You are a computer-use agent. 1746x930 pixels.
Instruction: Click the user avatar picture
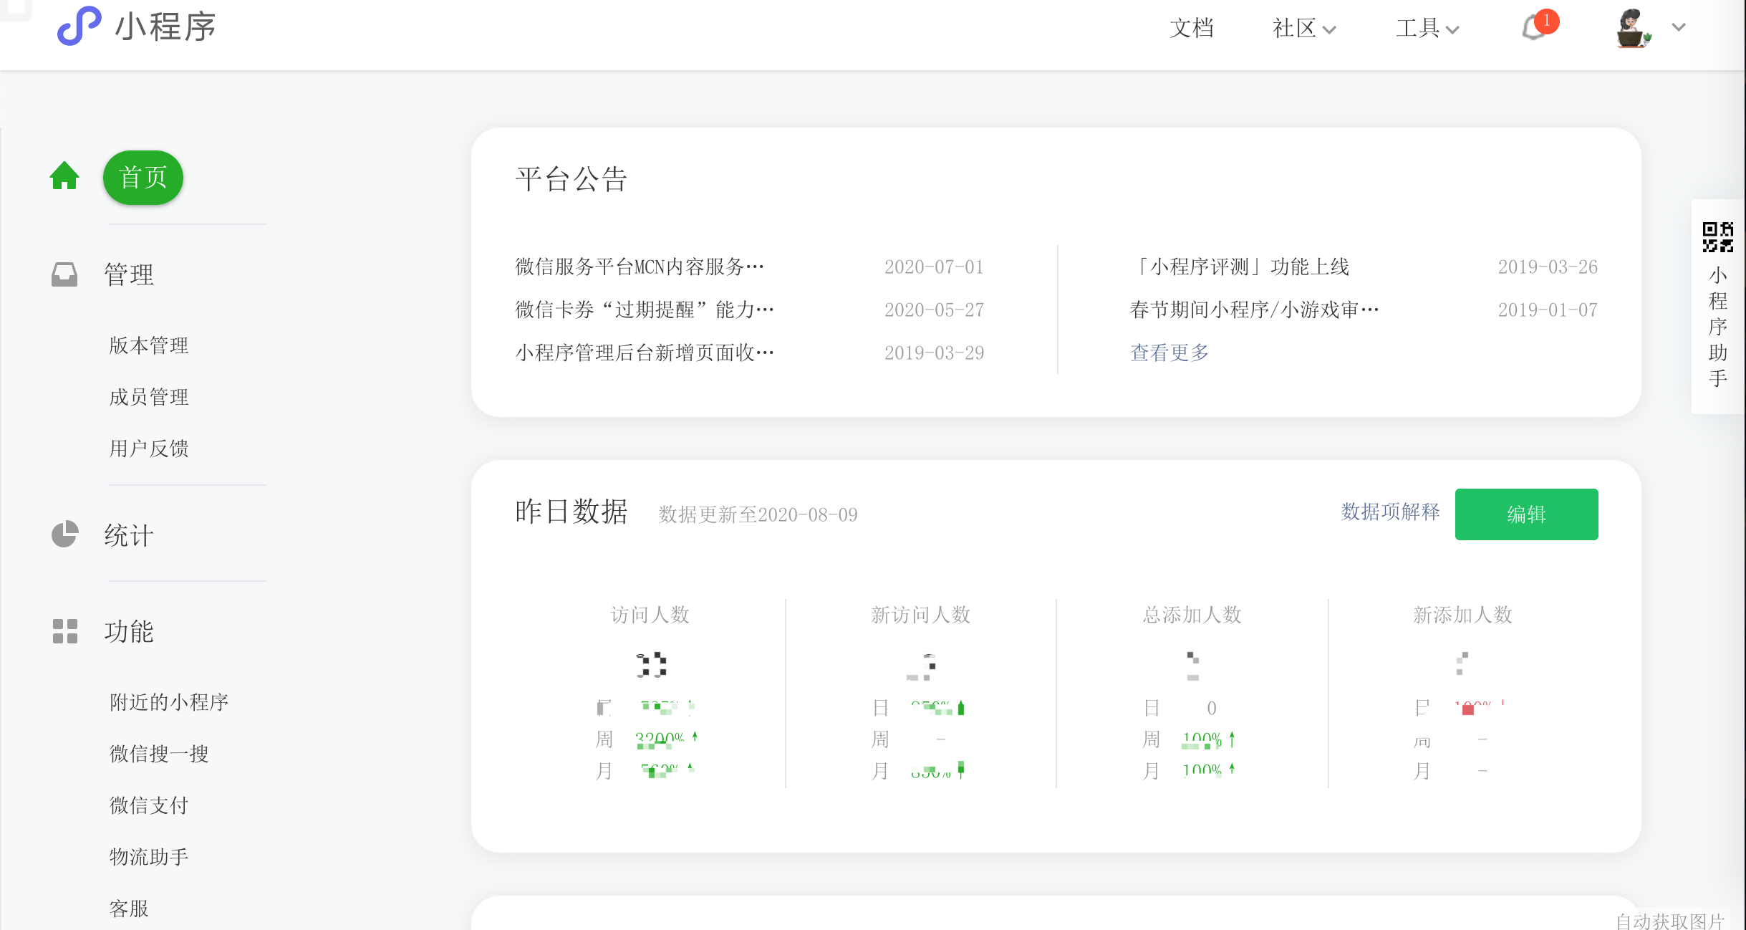(1633, 28)
